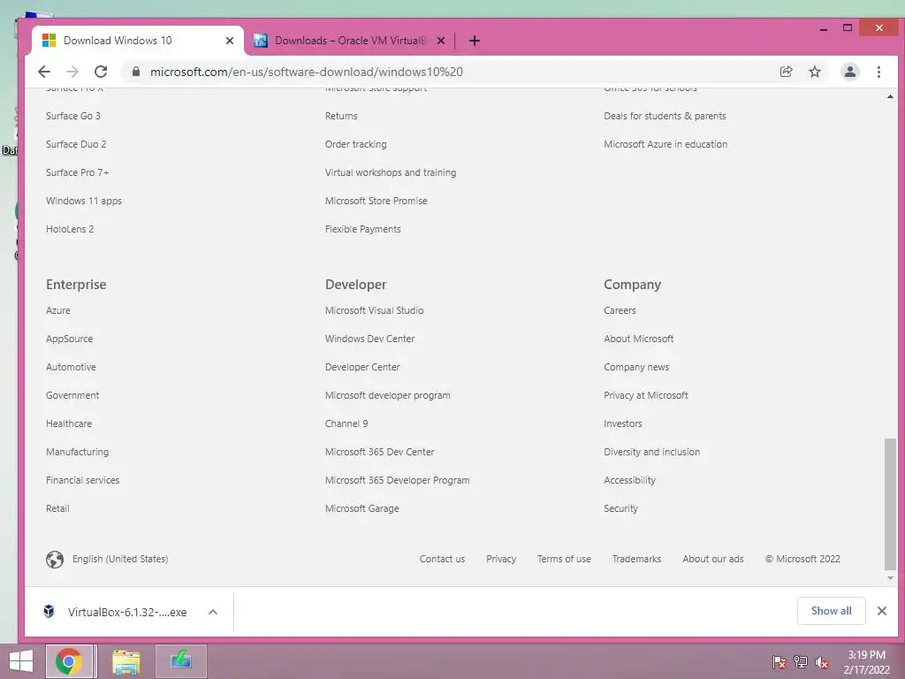The image size is (905, 679).
Task: Open Windows Dev Center link
Action: [x=369, y=339]
